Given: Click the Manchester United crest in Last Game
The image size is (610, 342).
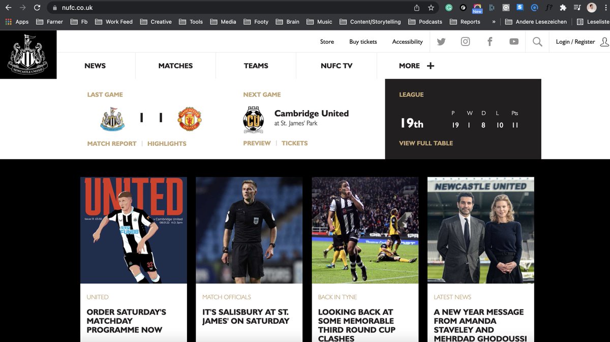Looking at the screenshot, I should pos(190,118).
